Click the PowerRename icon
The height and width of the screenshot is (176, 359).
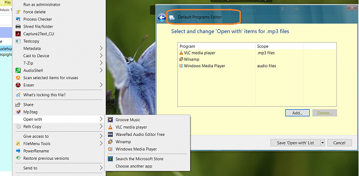pos(18,151)
